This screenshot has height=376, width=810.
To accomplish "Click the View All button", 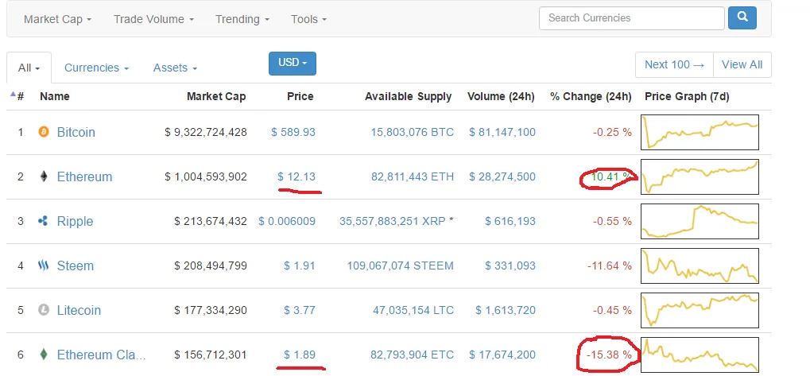I will click(742, 64).
